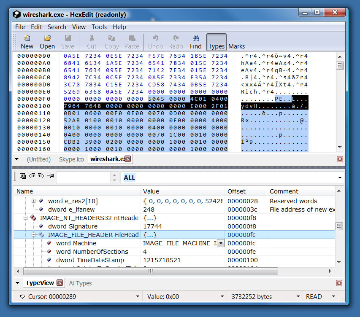
Task: Open the bottom panel tab list arrow
Action: click(17, 283)
